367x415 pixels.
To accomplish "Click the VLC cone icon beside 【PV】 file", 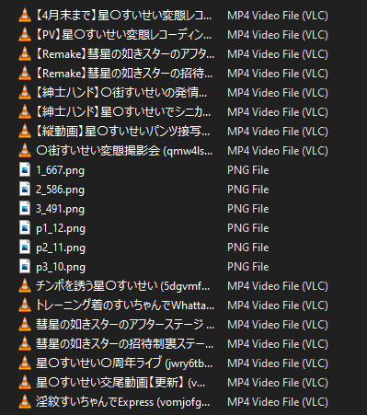I will tap(25, 35).
